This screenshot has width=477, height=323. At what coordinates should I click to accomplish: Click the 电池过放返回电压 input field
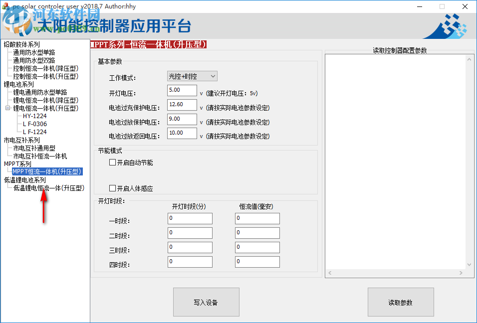click(182, 133)
